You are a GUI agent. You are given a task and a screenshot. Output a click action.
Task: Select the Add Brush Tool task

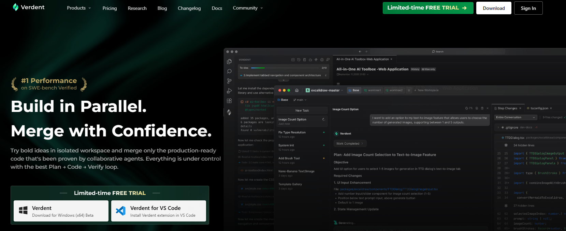302,160
